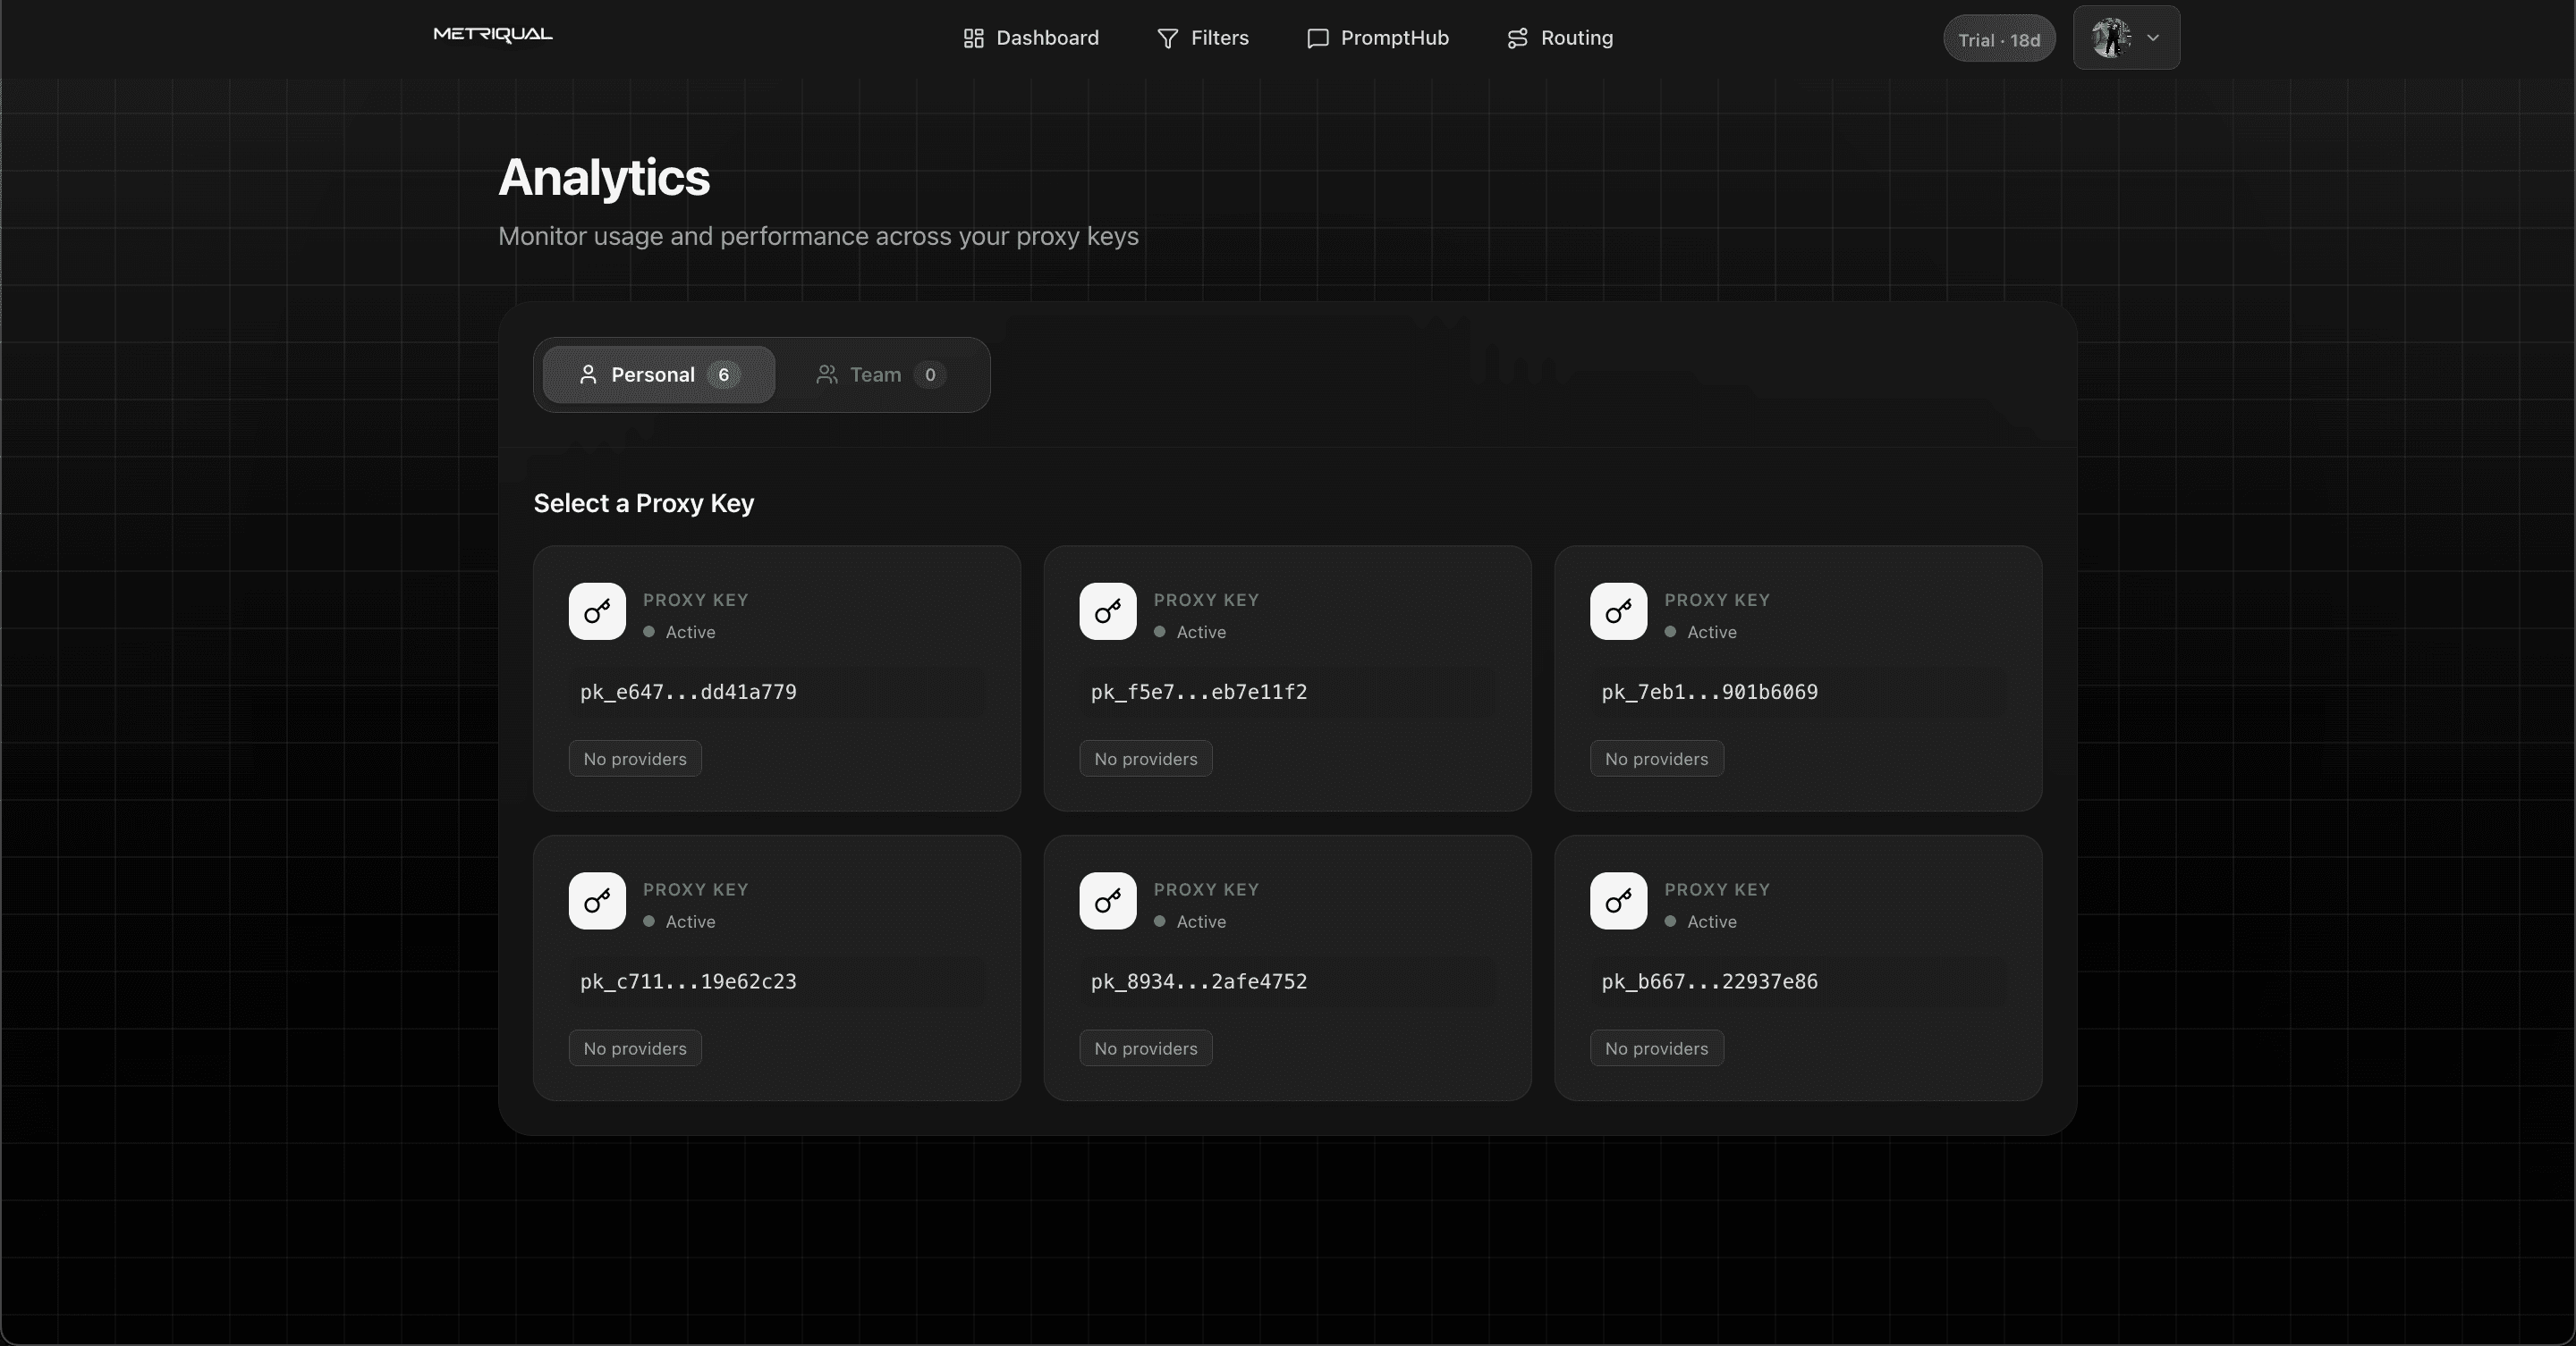Open the user account dropdown chevron
Screen dimensions: 2576x1346
coord(2152,39)
